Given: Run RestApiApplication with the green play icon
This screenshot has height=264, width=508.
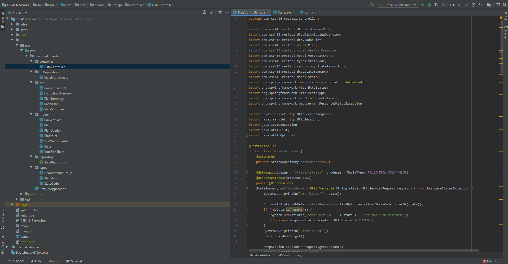Looking at the screenshot, I should click(423, 5).
